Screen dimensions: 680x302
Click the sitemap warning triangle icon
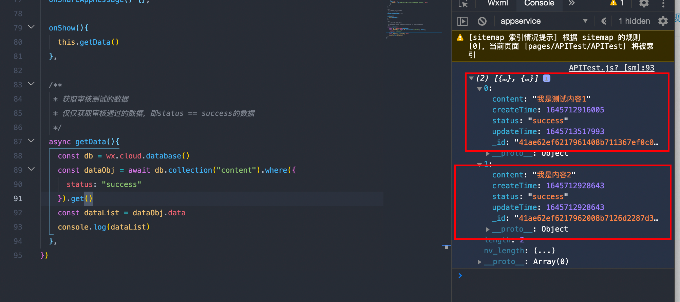(460, 38)
